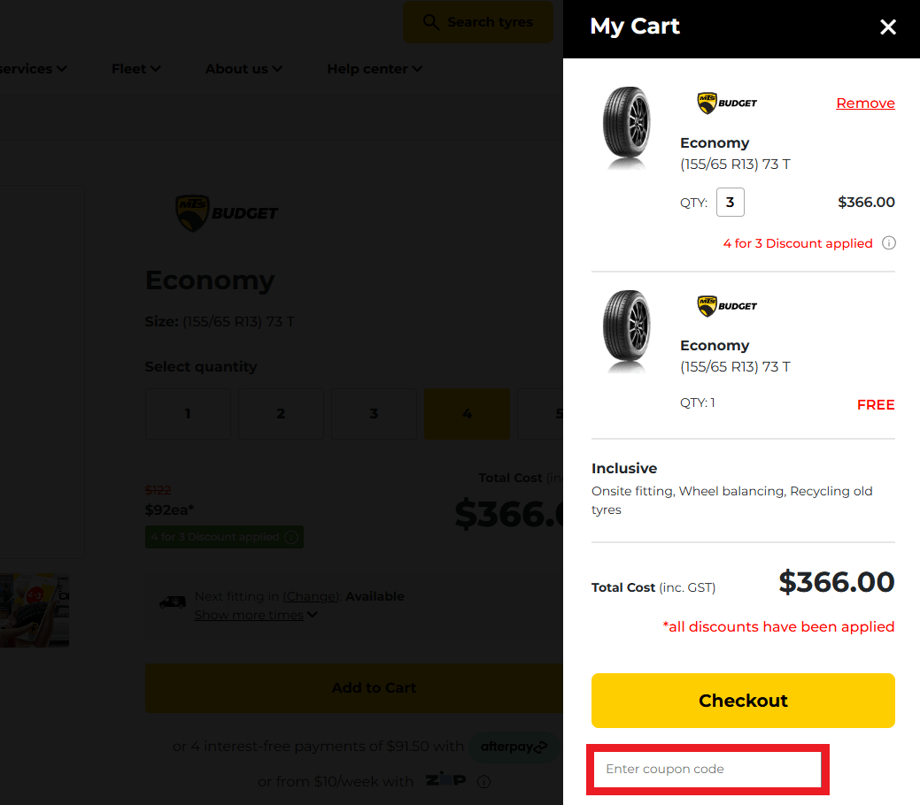Screen dimensions: 920x805
Task: Select quantity 1 for the Economy tyre
Action: pos(188,413)
